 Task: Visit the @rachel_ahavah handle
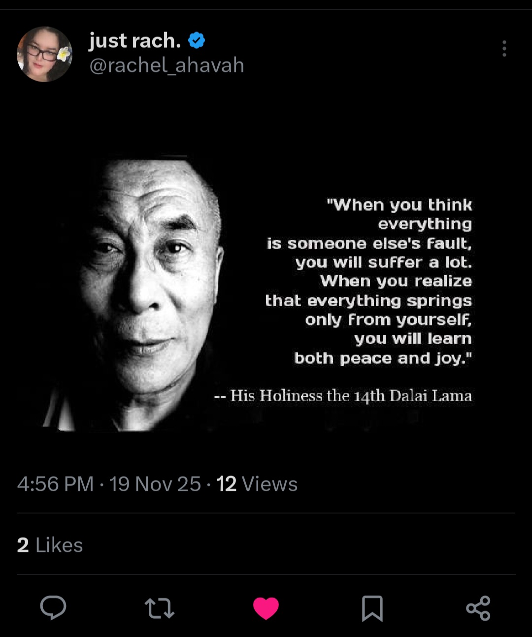click(166, 65)
